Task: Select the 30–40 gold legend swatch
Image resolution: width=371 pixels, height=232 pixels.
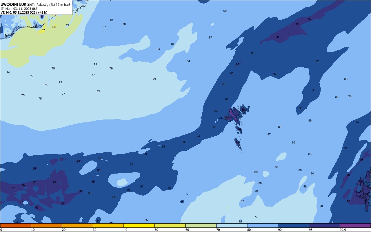Action: click(x=108, y=225)
